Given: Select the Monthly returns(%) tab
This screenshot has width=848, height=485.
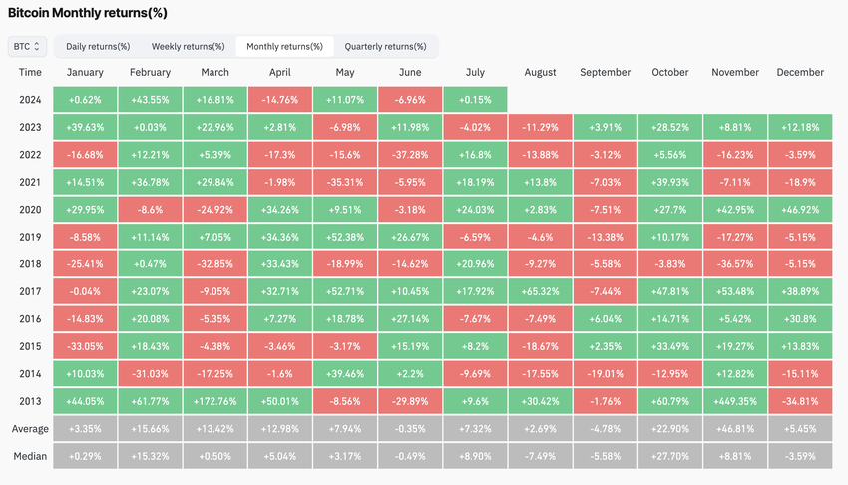Looking at the screenshot, I should [x=285, y=46].
